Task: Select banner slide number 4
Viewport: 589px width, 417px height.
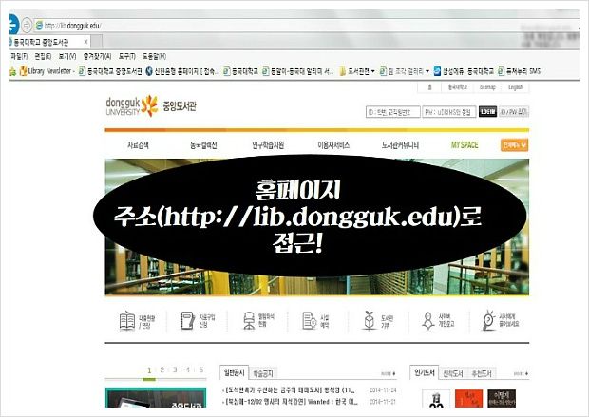Action: [x=187, y=370]
